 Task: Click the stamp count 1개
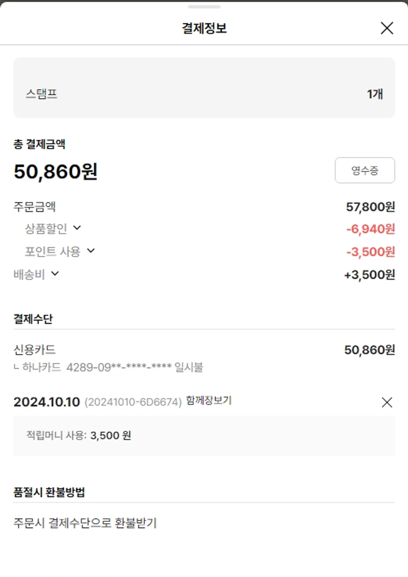tap(375, 94)
